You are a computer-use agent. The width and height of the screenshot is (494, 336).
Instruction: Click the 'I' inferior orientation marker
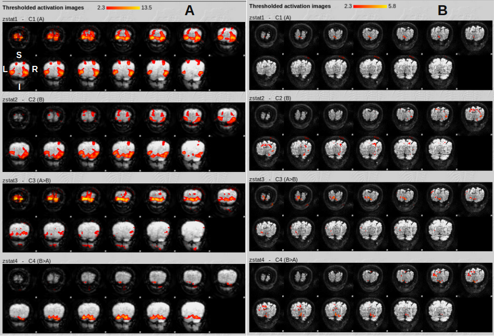(x=19, y=87)
